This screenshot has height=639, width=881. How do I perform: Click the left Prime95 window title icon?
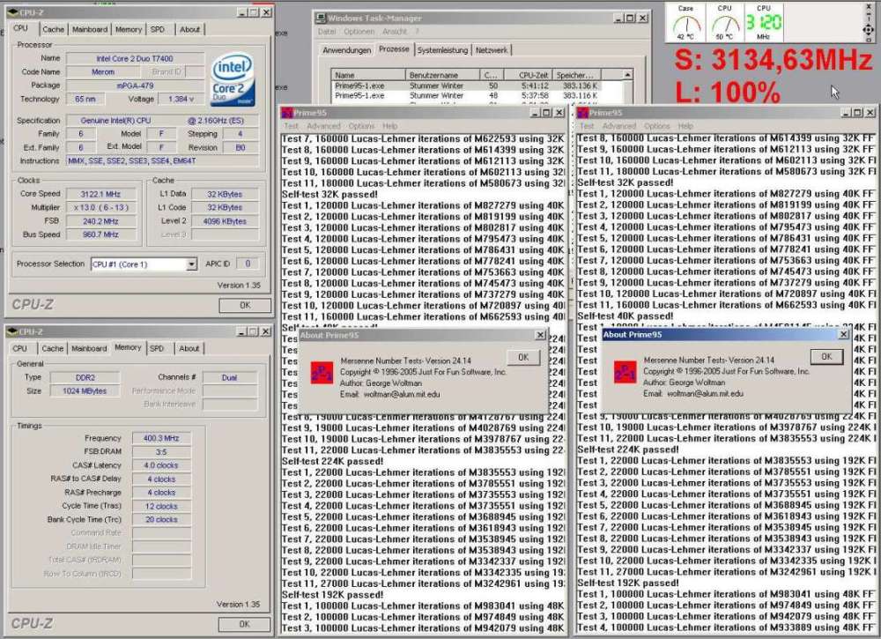287,113
